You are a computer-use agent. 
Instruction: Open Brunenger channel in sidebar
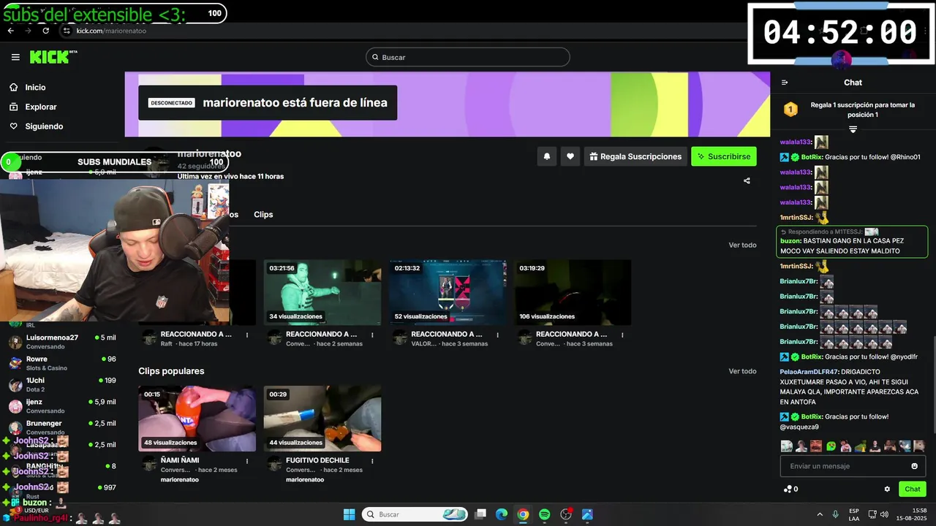click(62, 427)
